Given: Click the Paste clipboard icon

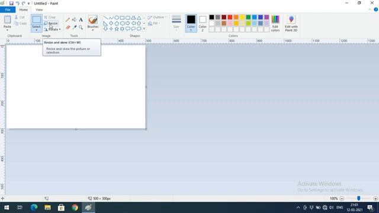Looking at the screenshot, I should [7, 20].
